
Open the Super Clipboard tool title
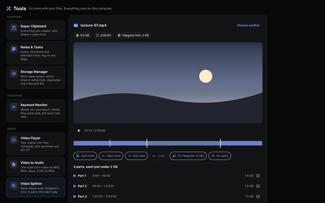click(x=33, y=26)
